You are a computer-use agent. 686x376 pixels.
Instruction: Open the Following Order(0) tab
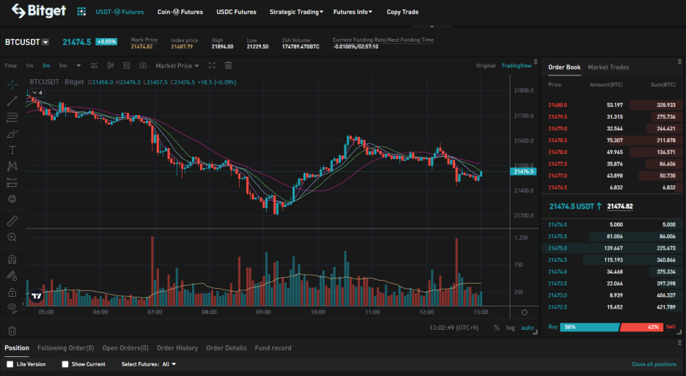click(66, 348)
